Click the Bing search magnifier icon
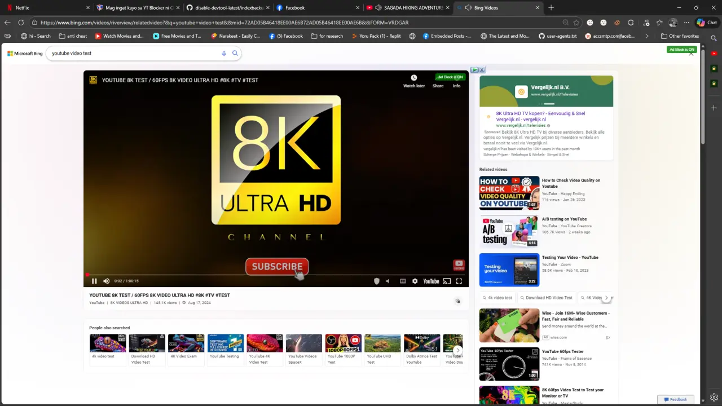Viewport: 722px width, 406px height. pyautogui.click(x=235, y=53)
